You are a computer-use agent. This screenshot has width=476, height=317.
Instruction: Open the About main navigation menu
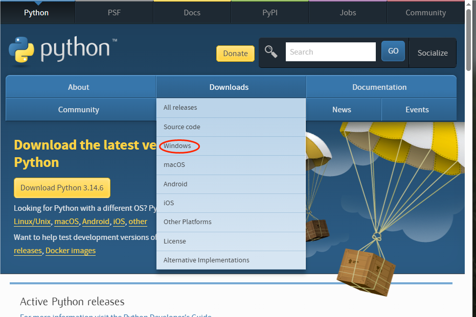81,87
